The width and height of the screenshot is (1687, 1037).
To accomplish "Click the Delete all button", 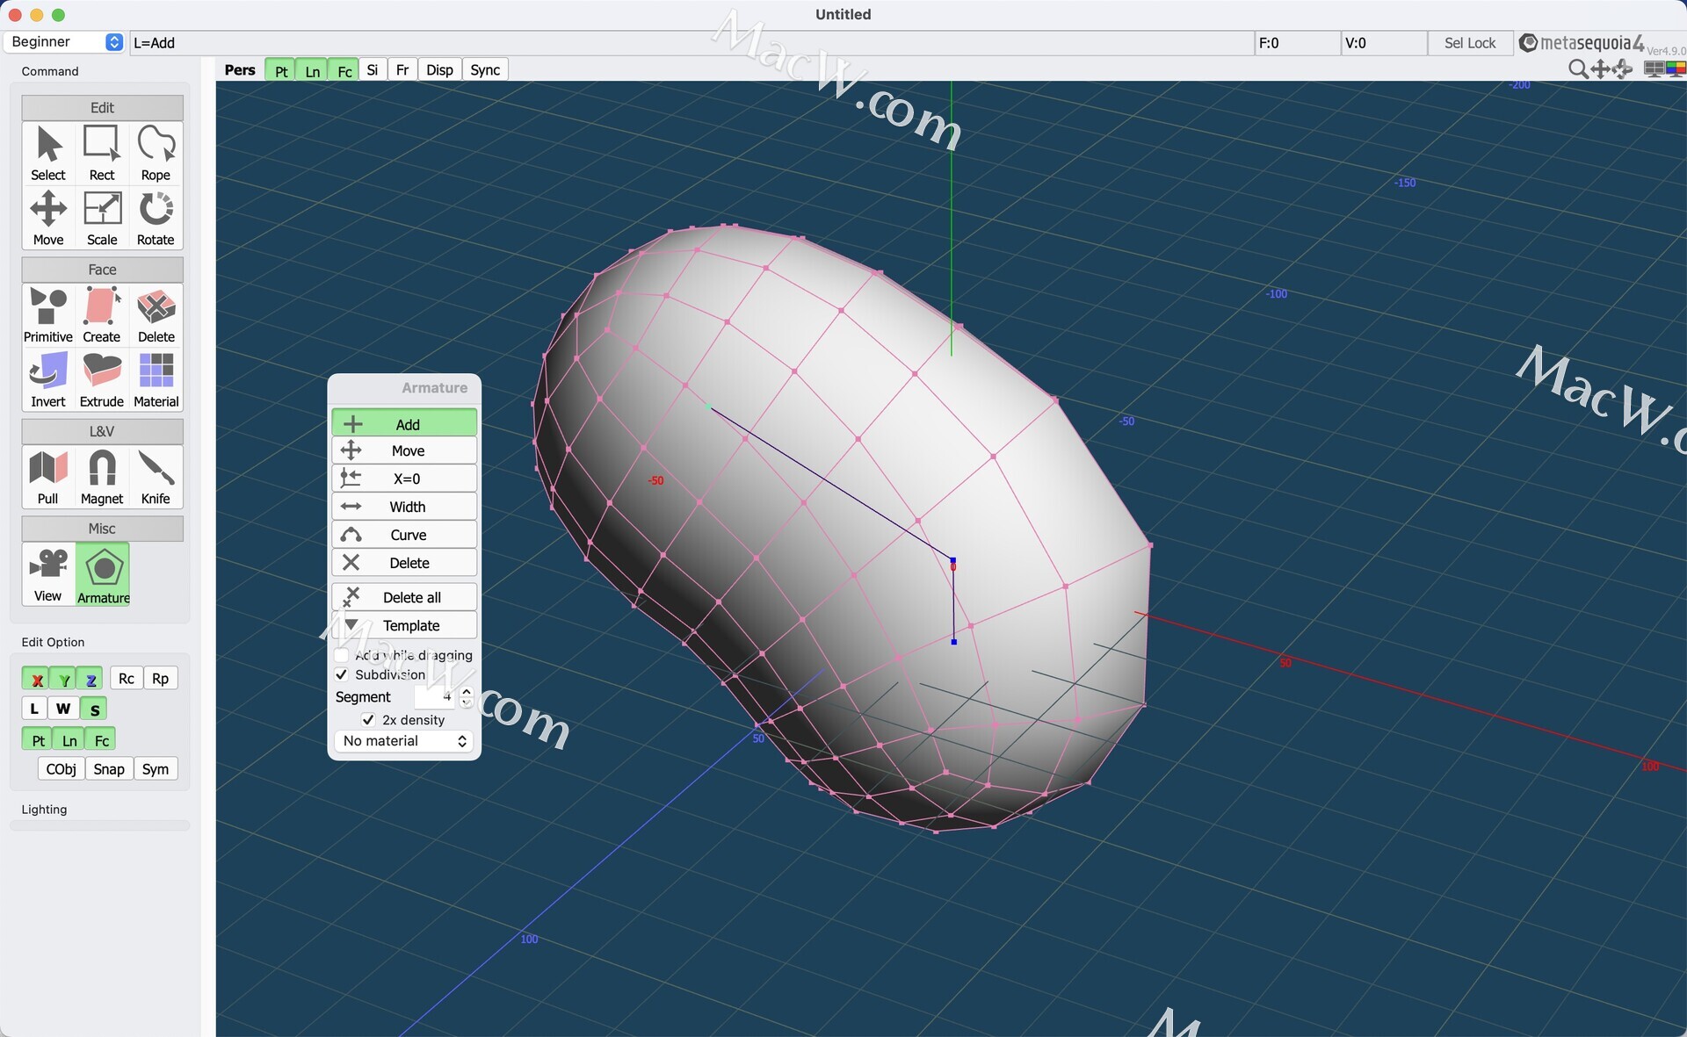I will 404,597.
